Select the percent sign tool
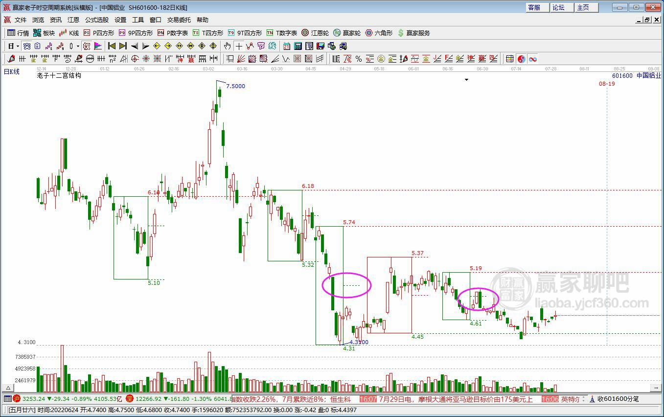This screenshot has width=664, height=417. tap(359, 59)
